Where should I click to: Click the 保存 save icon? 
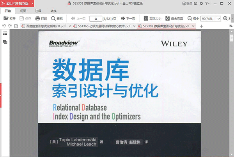point(22,18)
